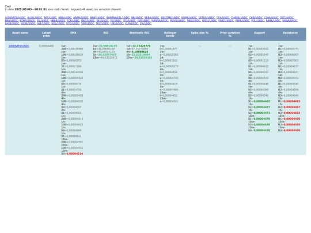The width and height of the screenshot is (311, 233).
Task: Go to the INJ/USDC link
Action: [103, 20]
